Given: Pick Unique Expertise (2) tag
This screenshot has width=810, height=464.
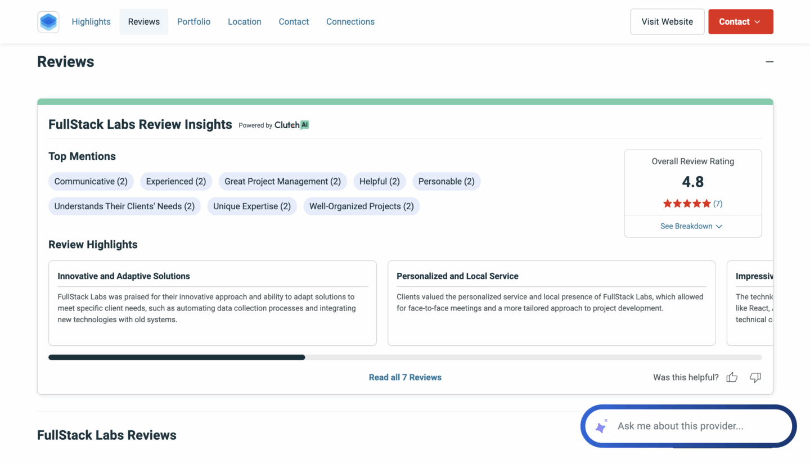Looking at the screenshot, I should click(252, 206).
